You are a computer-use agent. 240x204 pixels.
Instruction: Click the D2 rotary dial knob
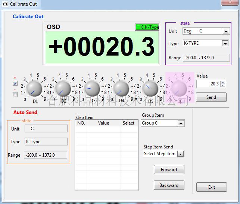click(63, 89)
